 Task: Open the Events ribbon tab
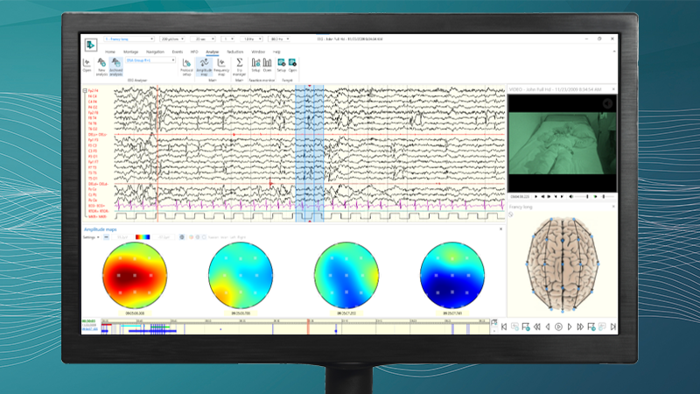[x=178, y=52]
